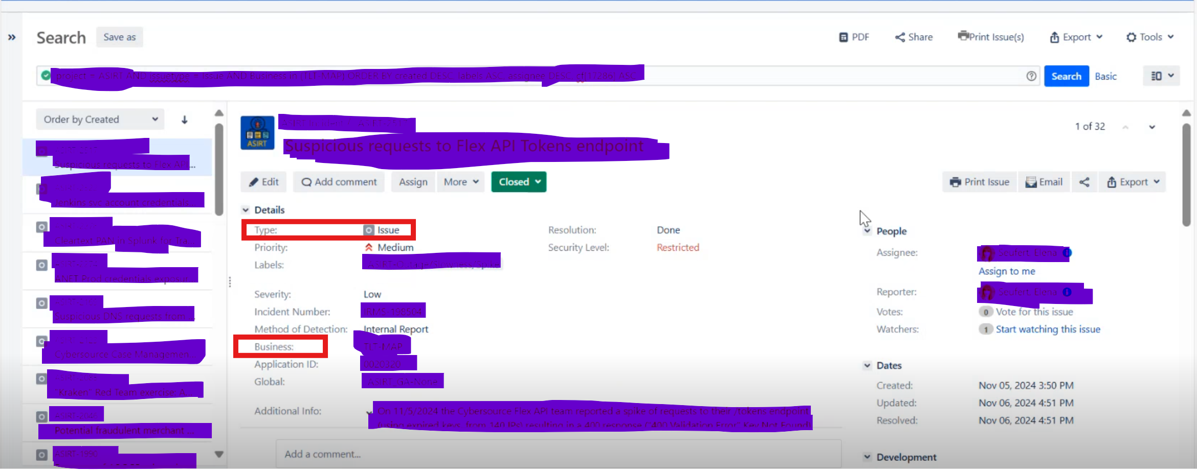1197x471 pixels.
Task: Click scroll down arrow of issue list
Action: pyautogui.click(x=219, y=454)
